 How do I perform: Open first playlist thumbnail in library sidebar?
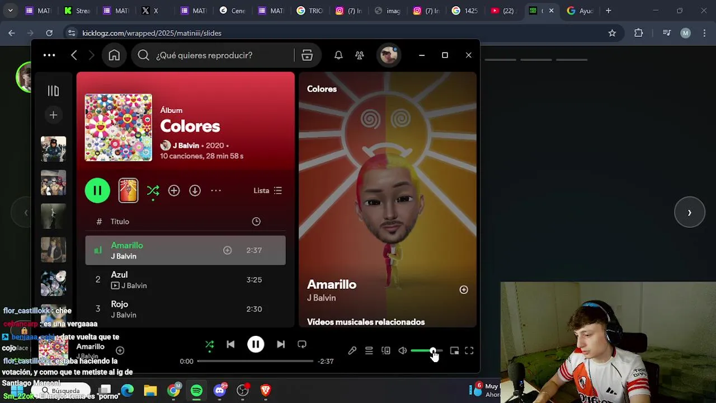pyautogui.click(x=53, y=149)
